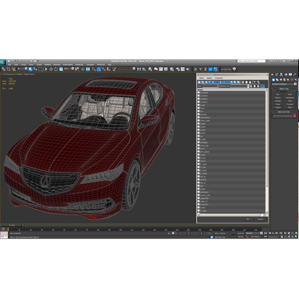
Task: Select the Scale tool icon
Action: coord(61,69)
